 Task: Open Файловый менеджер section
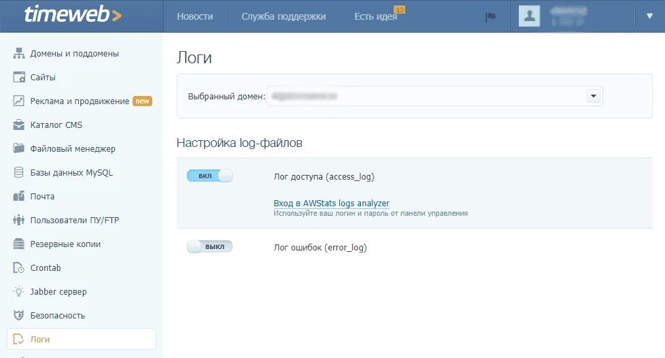coord(73,148)
